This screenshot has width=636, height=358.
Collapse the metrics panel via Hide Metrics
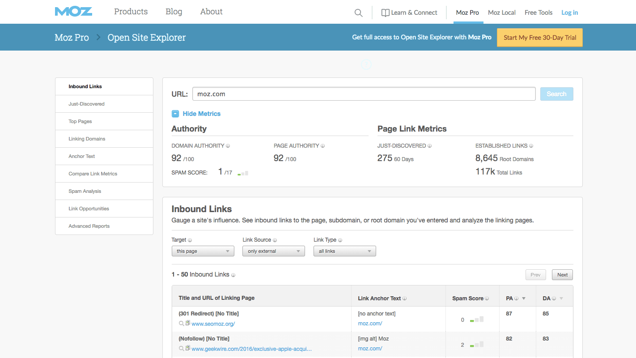click(x=196, y=114)
